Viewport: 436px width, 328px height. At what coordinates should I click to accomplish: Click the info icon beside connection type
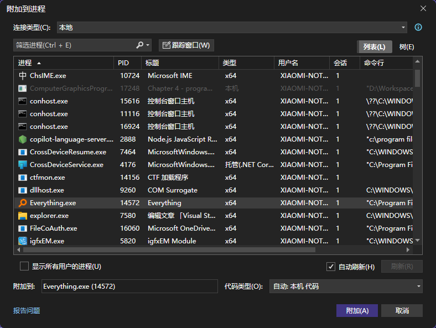pos(418,27)
